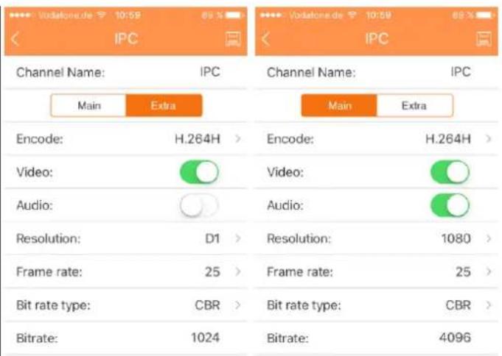Tap IPC title in right screen header
Viewport: 502px width, 356px height.
coord(377,39)
